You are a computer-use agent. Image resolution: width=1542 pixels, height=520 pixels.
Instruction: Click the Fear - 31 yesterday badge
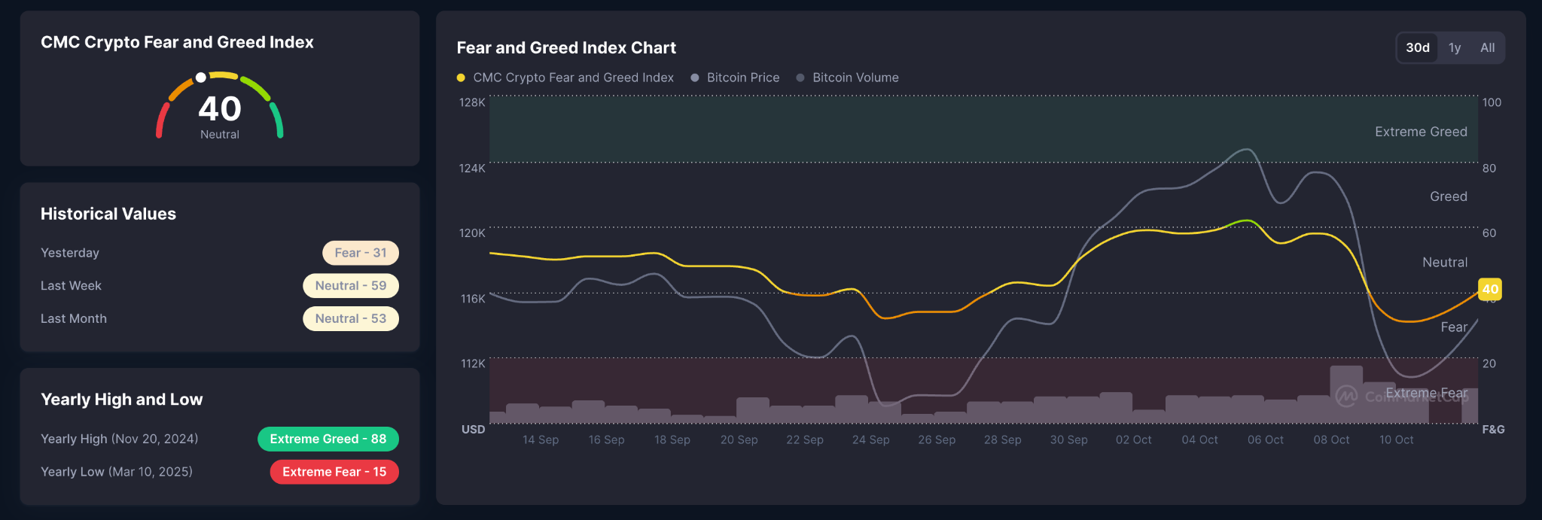pyautogui.click(x=361, y=253)
